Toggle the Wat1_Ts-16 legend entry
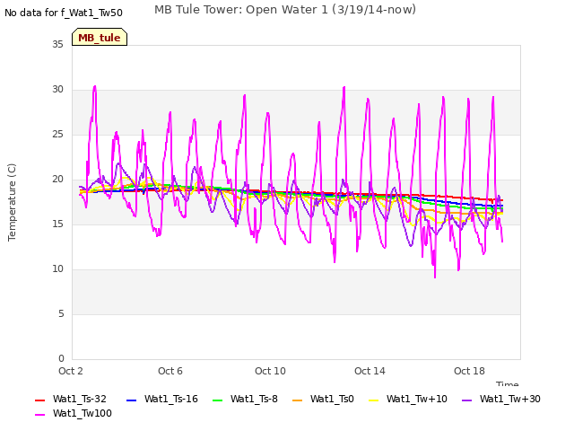 pos(161,399)
